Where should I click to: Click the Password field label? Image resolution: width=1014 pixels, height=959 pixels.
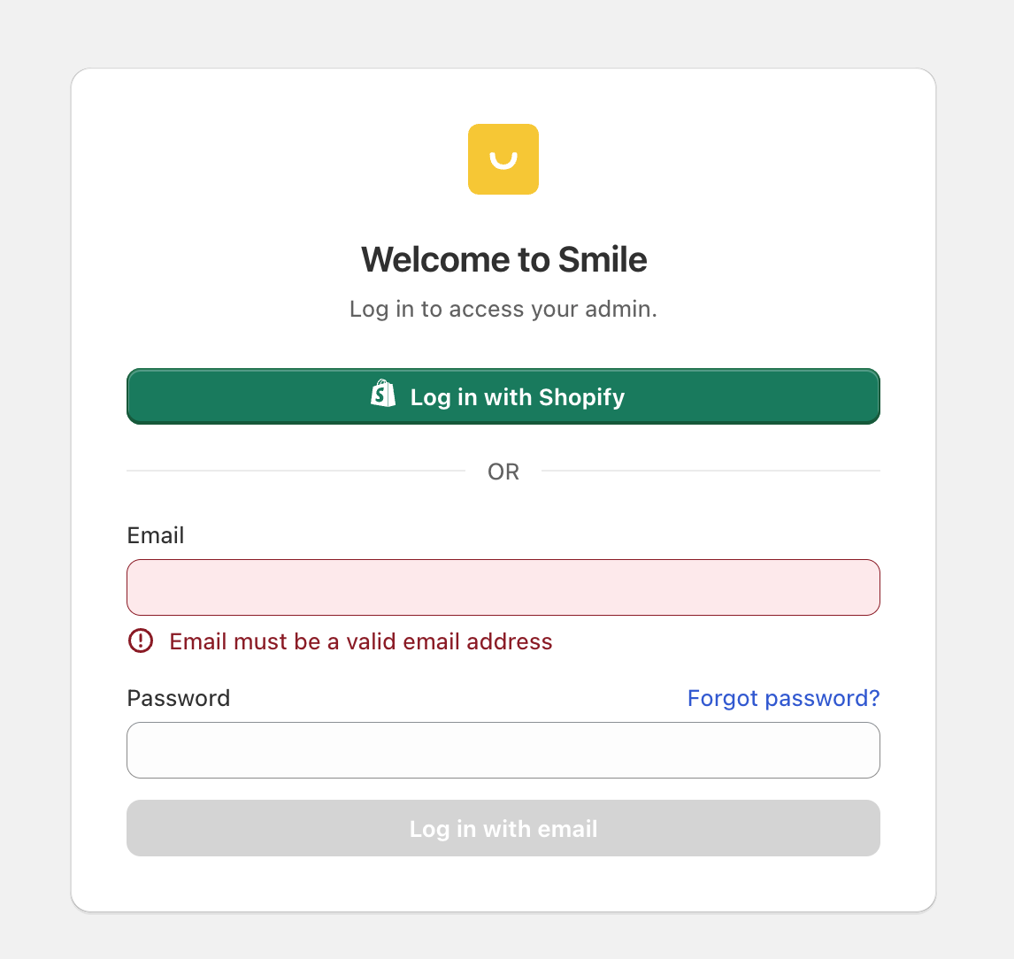click(x=179, y=698)
